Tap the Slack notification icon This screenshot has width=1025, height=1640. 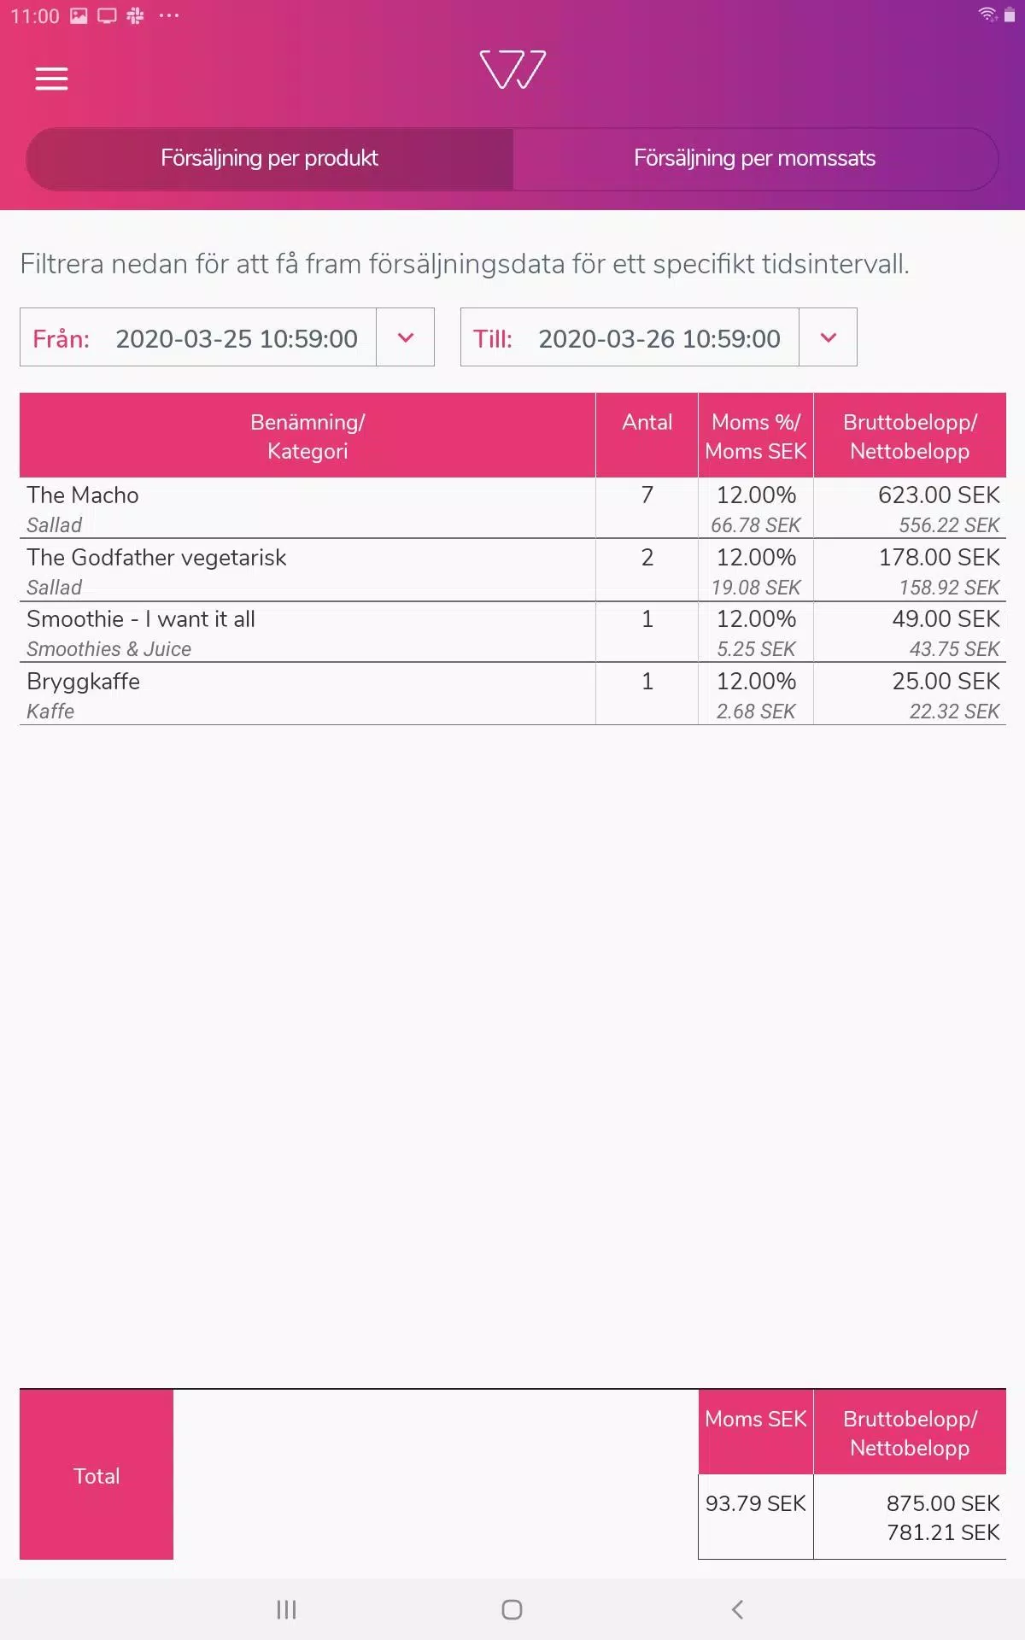click(x=135, y=15)
